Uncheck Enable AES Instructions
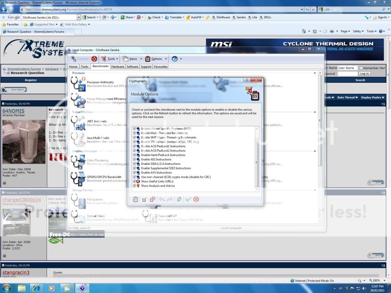 tap(134, 159)
